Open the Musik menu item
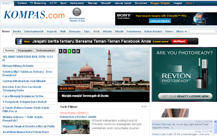 pos(119,32)
